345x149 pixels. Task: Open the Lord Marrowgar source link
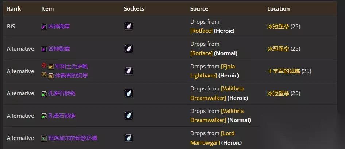pyautogui.click(x=213, y=138)
